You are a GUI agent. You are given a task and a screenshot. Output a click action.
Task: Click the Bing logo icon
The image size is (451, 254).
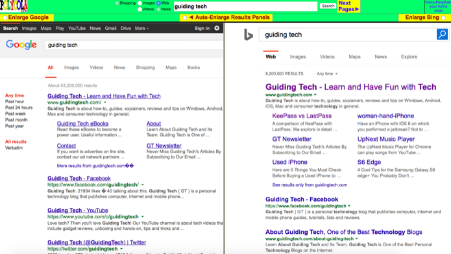click(x=249, y=35)
